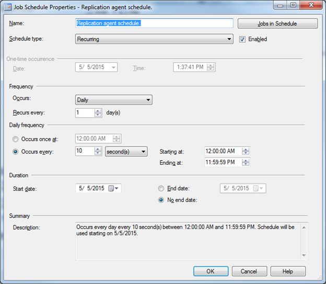
Task: Open the One-time occurrence Date dropdown
Action: pos(113,67)
